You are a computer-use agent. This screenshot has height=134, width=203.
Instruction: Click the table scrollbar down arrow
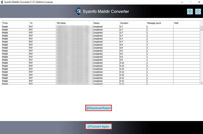coord(202,83)
